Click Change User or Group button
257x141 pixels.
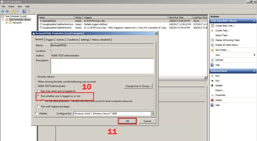pos(138,86)
